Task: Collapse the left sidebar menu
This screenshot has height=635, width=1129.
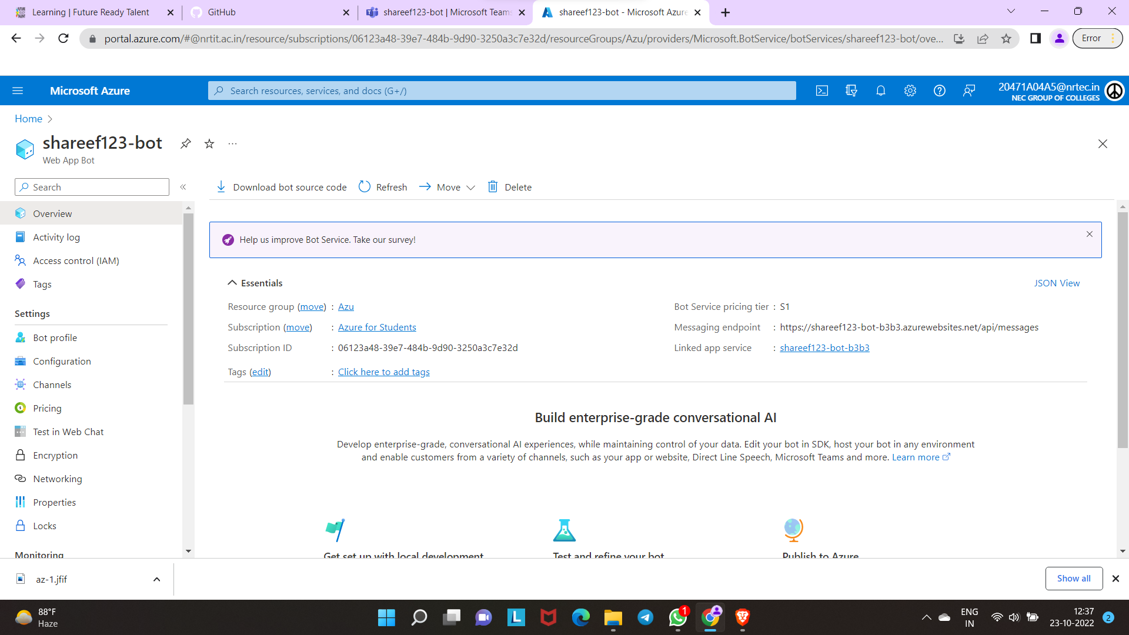Action: coord(183,187)
